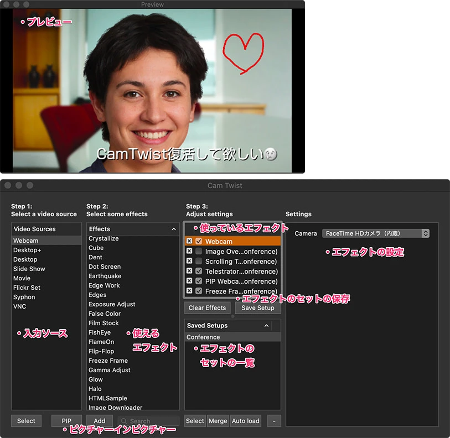Click the Save Setup button
450x438 pixels.
(x=257, y=308)
